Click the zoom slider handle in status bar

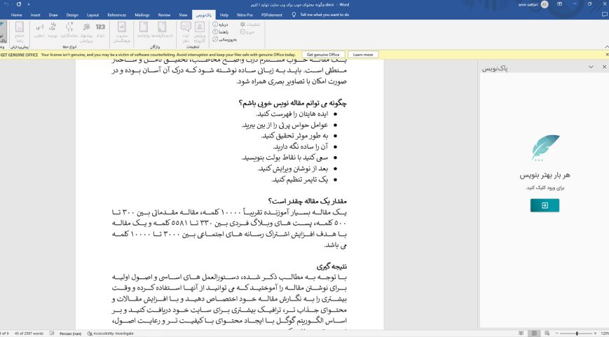577,333
